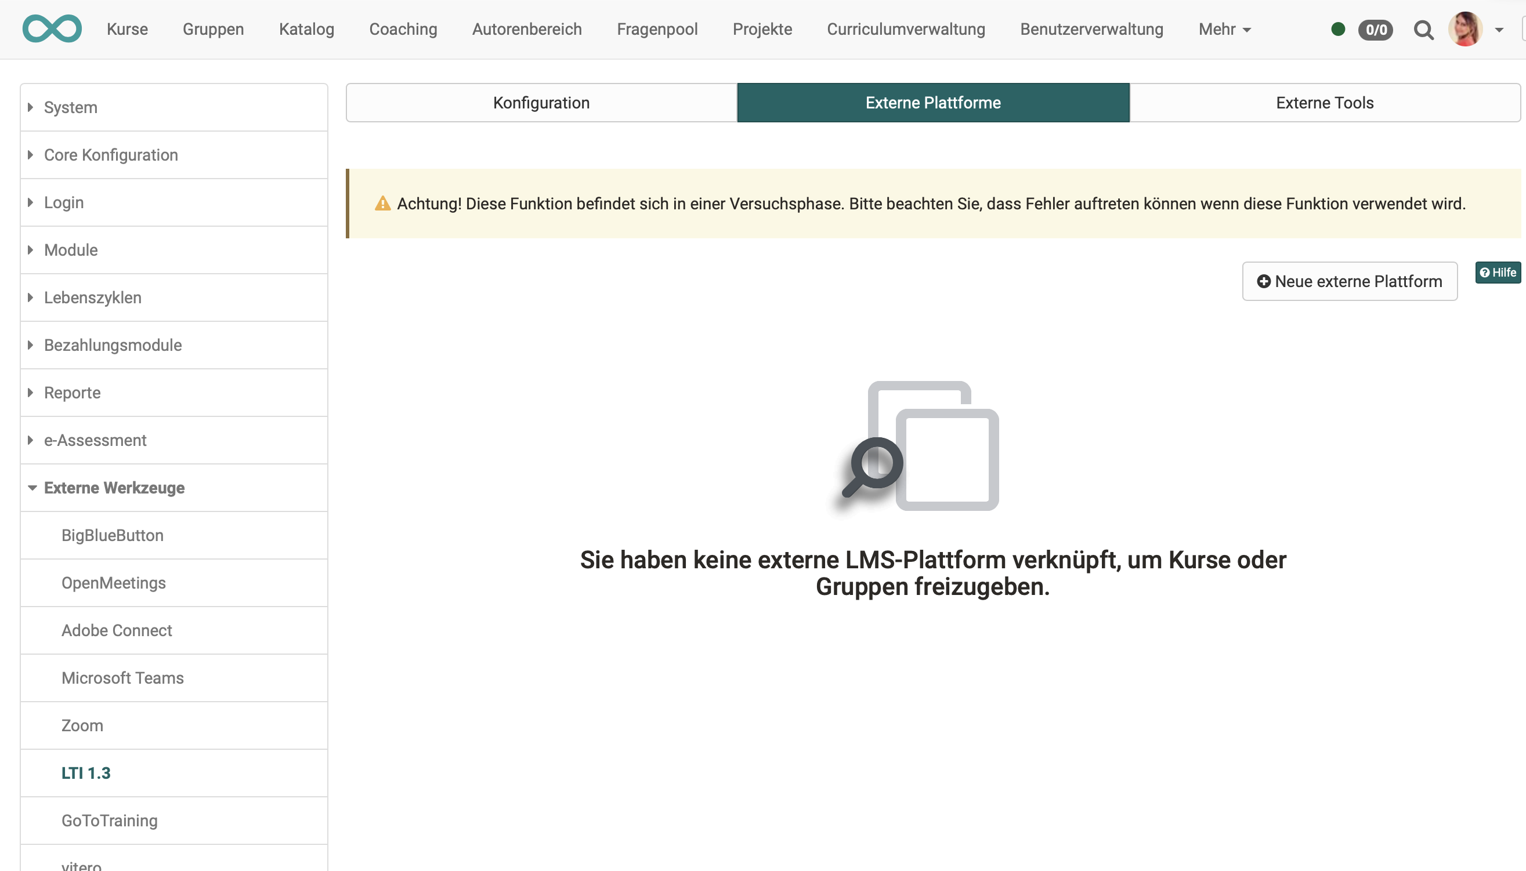The image size is (1526, 871).
Task: Click the green status indicator dot
Action: pyautogui.click(x=1339, y=30)
